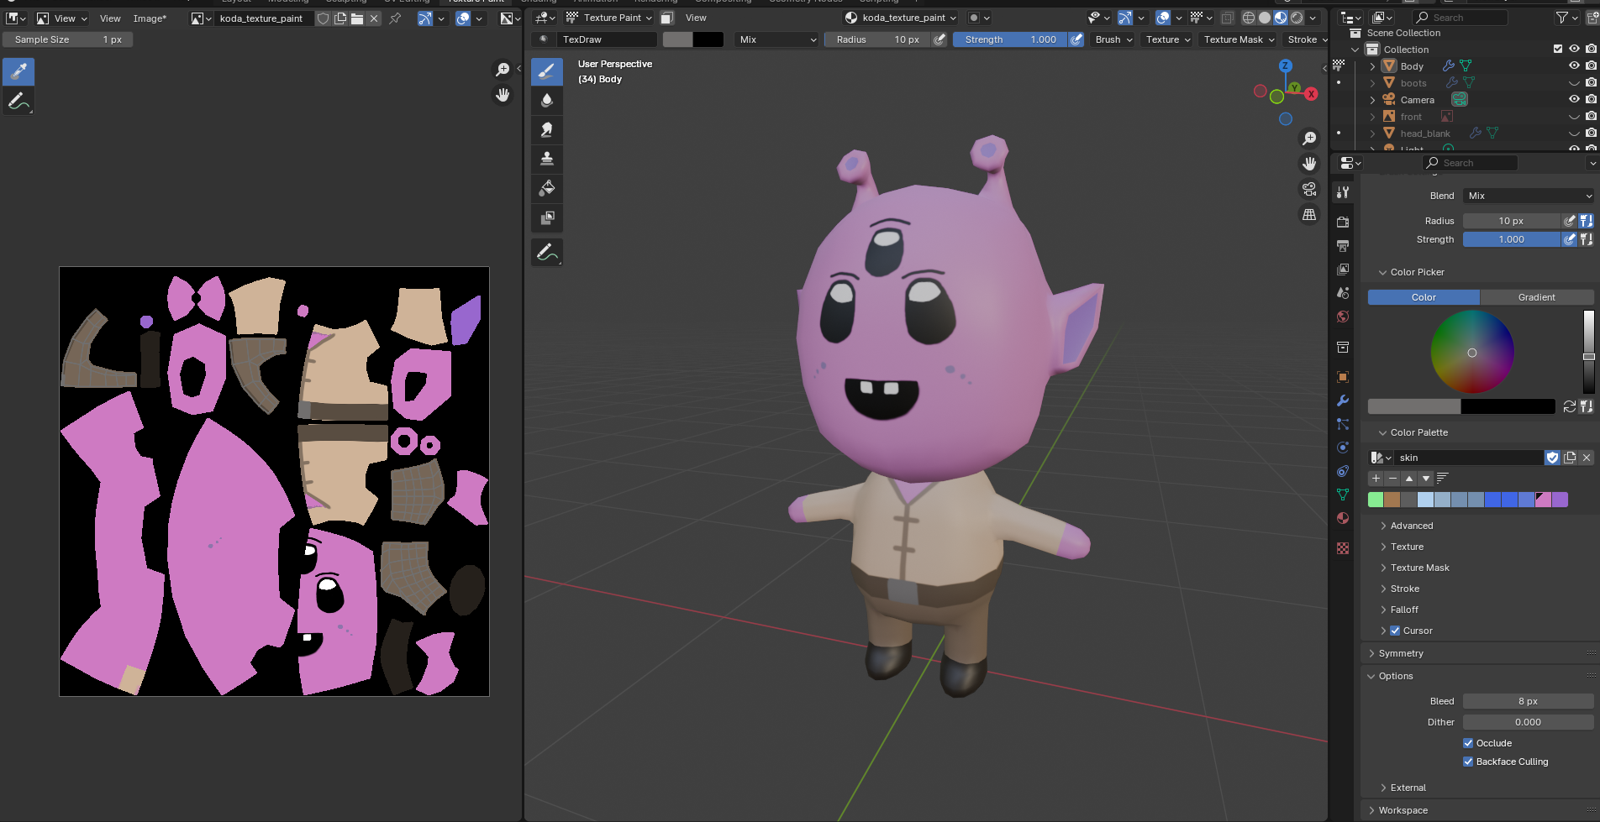The image size is (1600, 822).
Task: Click the TexDraw brush name field
Action: pyautogui.click(x=605, y=39)
